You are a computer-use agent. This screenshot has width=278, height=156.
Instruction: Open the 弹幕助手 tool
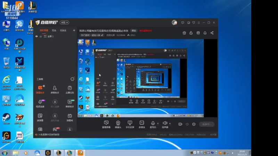40,89
